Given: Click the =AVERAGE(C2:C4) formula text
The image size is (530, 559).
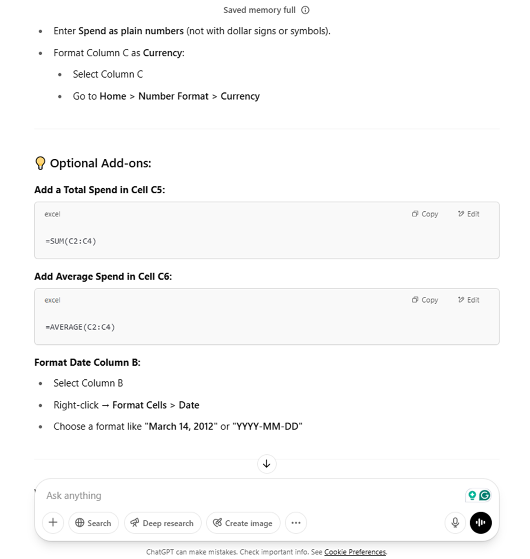Looking at the screenshot, I should [x=80, y=327].
